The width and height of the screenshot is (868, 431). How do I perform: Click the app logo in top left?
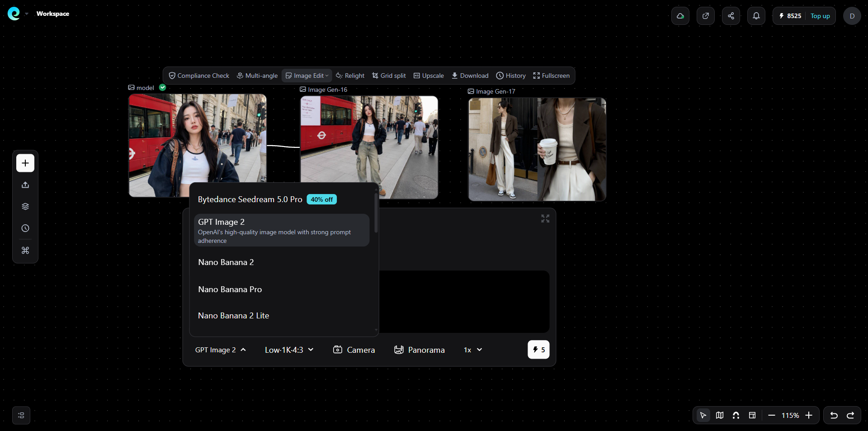(x=14, y=14)
